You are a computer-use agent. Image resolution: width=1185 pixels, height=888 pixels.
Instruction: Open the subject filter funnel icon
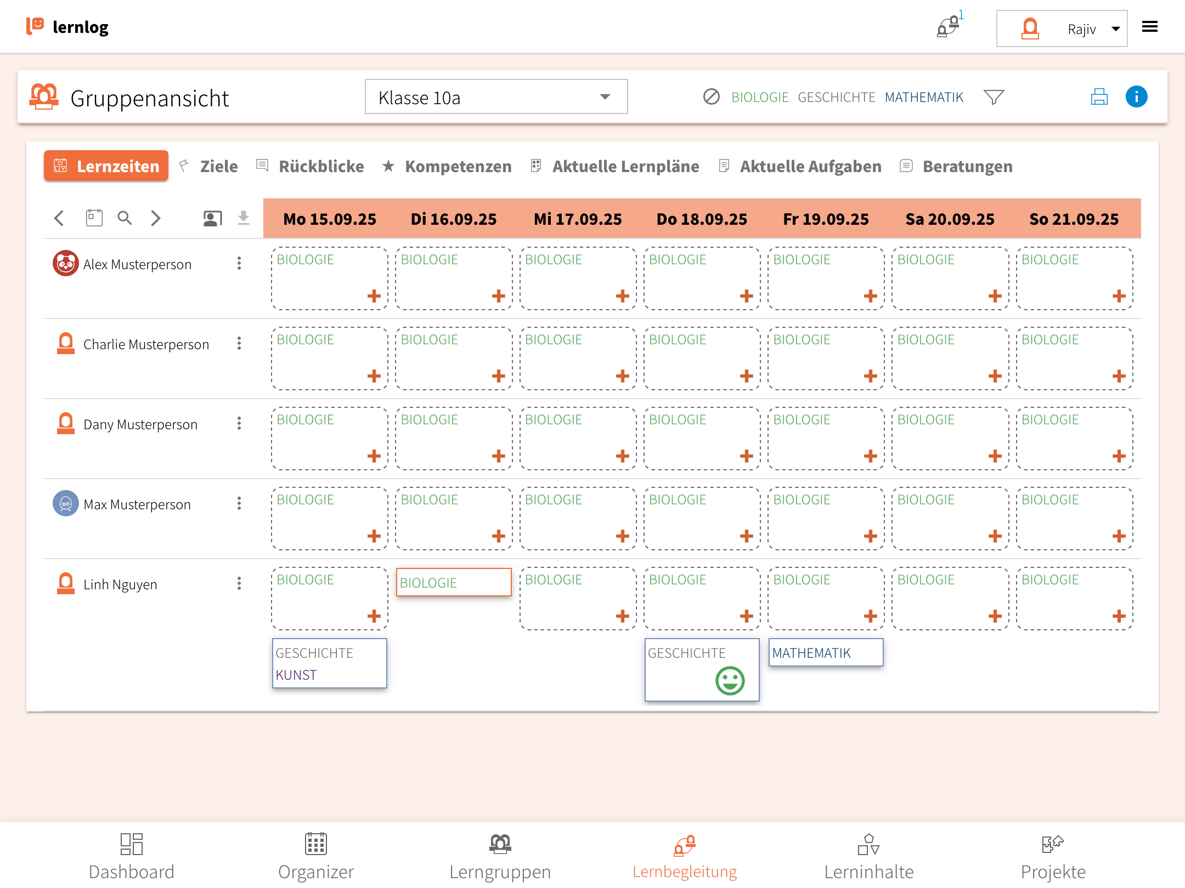pos(994,97)
